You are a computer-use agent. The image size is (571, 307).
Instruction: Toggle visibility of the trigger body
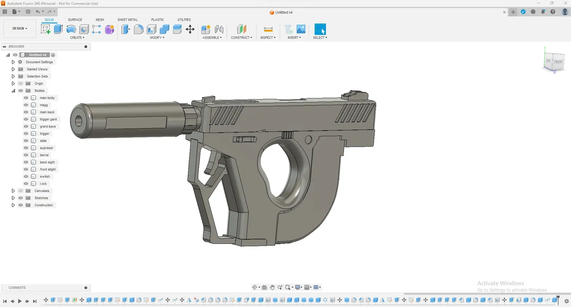[26, 134]
